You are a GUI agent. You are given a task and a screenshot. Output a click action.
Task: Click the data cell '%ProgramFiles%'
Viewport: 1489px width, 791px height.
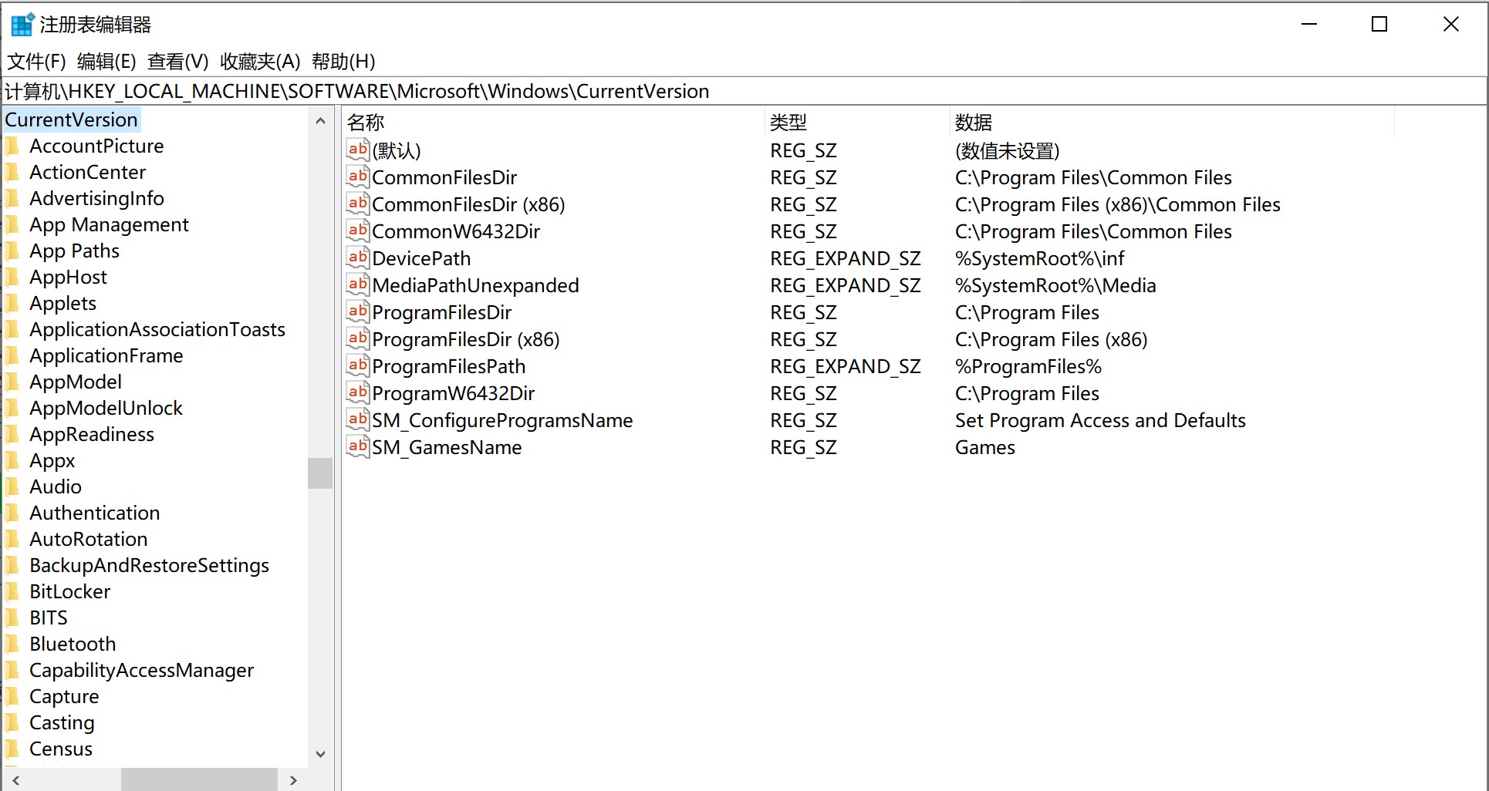1028,367
